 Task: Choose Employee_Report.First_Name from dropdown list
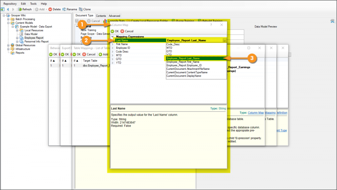196,62
